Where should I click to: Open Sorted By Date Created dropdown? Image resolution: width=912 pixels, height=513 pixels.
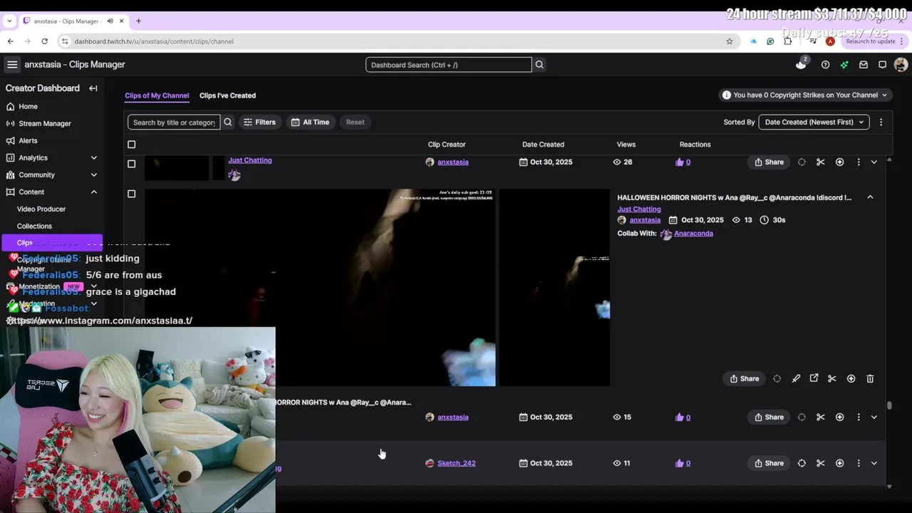[814, 122]
